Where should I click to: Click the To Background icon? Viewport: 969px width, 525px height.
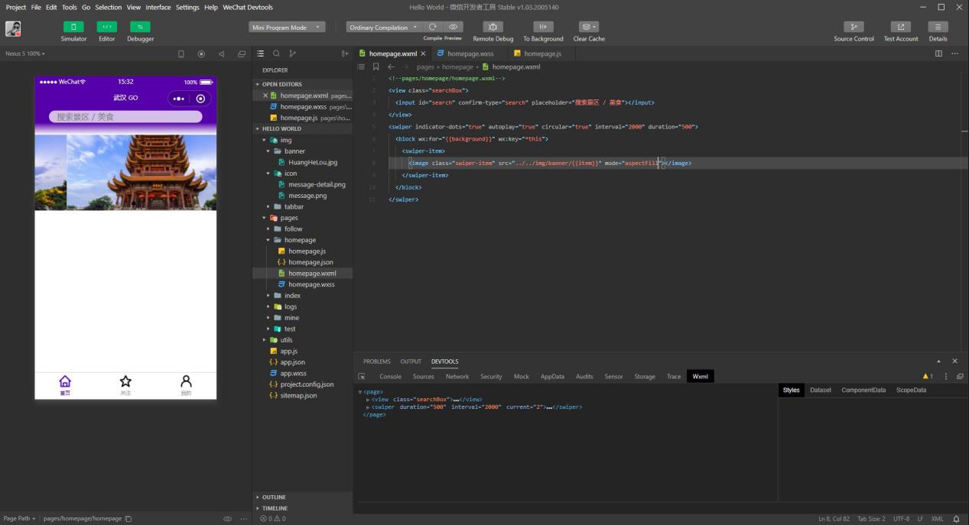click(x=543, y=27)
